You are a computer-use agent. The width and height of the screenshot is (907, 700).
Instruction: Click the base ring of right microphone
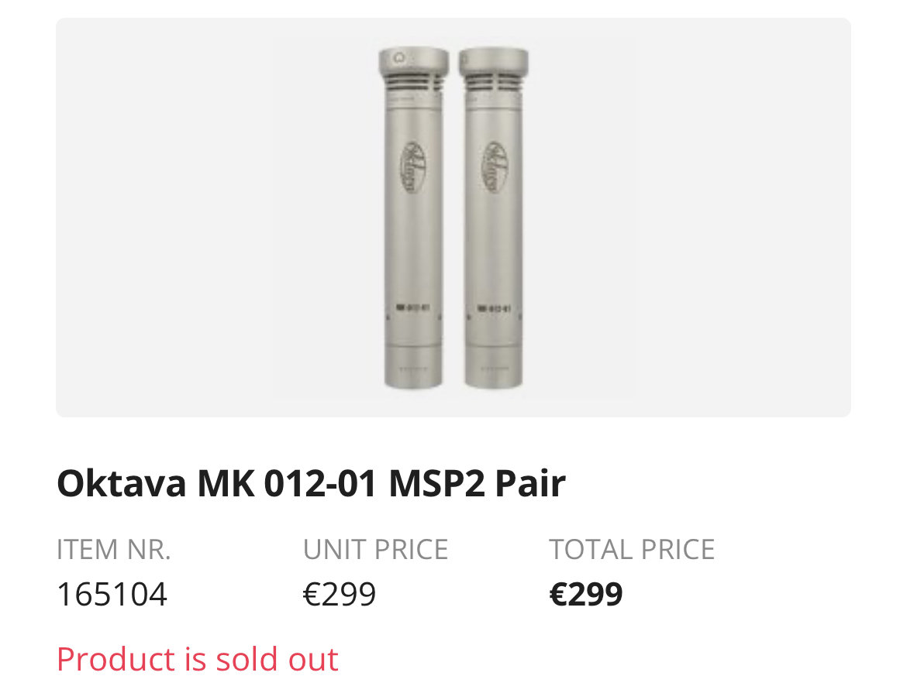coord(493,368)
